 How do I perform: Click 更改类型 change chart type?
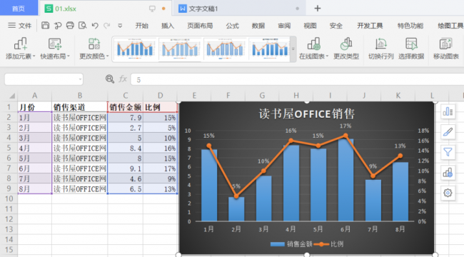point(346,49)
